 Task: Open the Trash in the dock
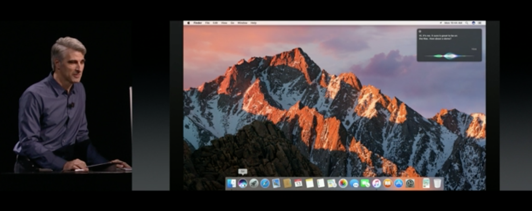[437, 184]
